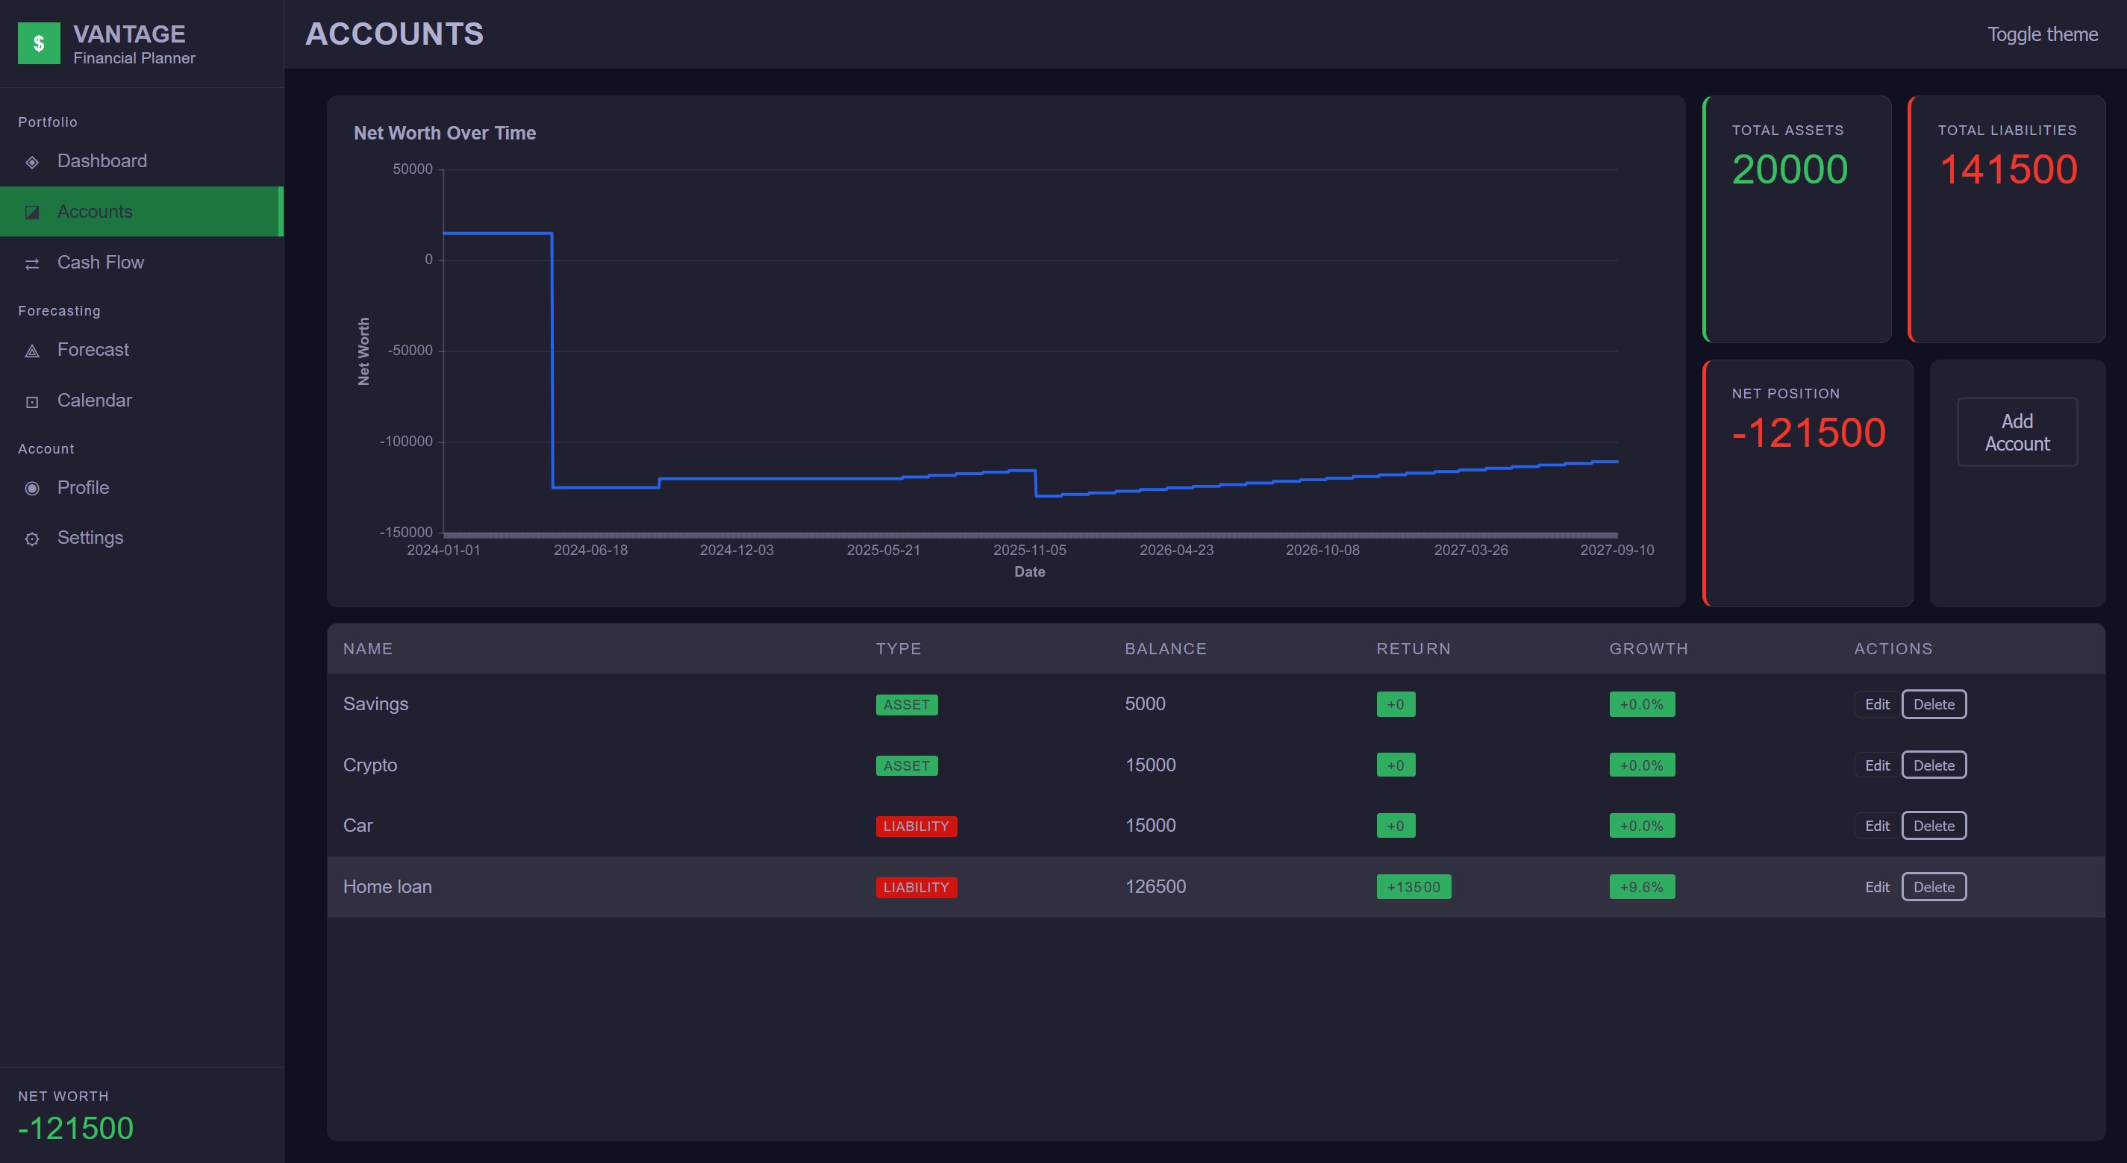Click the sidebar Net Worth value
Viewport: 2127px width, 1163px height.
[x=75, y=1129]
